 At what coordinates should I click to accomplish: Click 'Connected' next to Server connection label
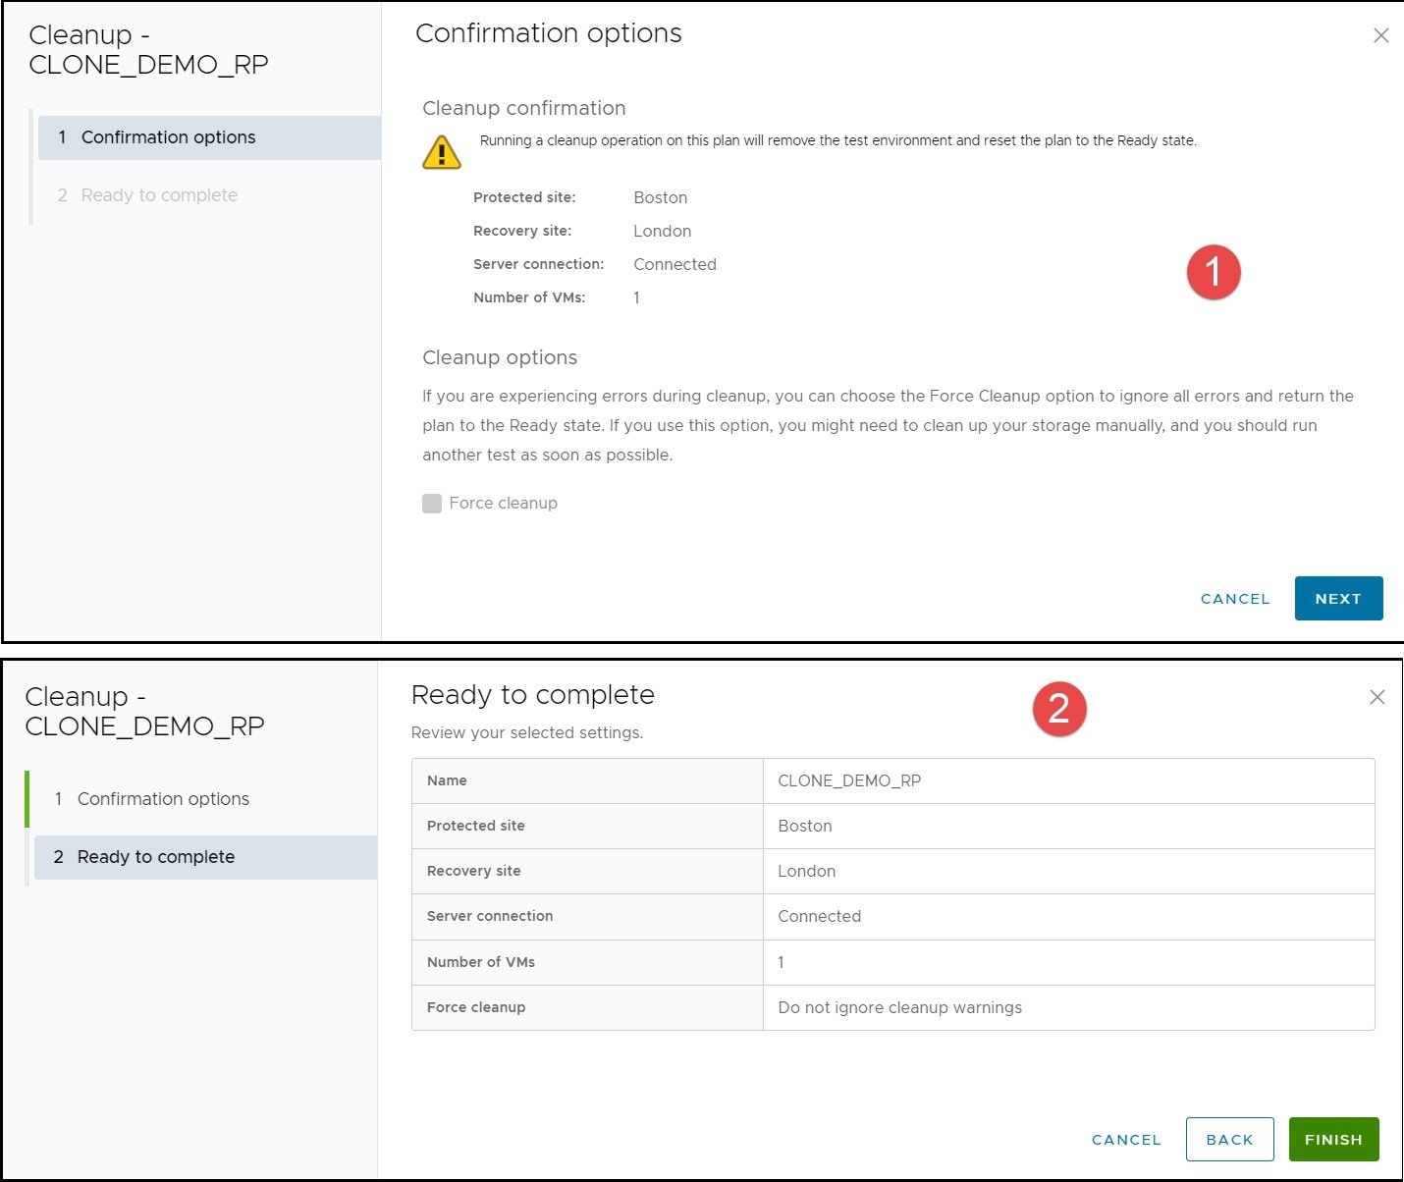coord(675,264)
